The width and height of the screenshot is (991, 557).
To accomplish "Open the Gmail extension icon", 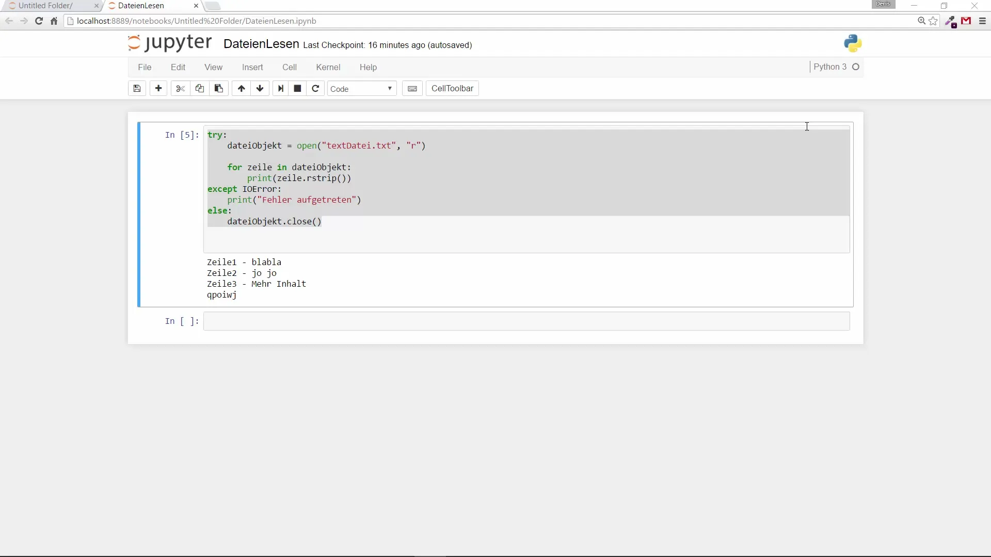I will tap(966, 21).
